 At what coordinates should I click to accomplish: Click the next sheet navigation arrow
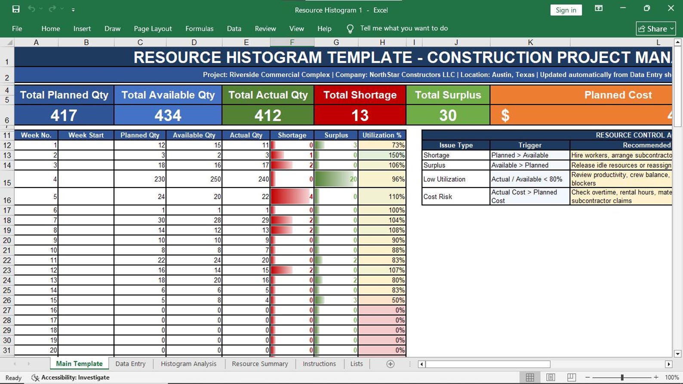pyautogui.click(x=29, y=364)
